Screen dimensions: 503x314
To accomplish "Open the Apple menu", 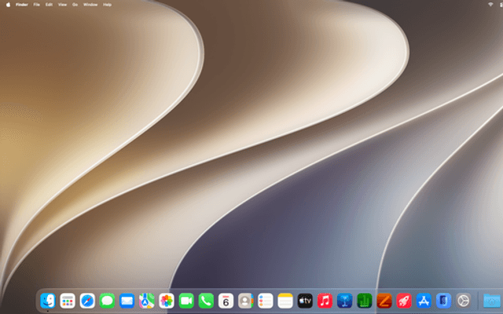I will point(8,5).
